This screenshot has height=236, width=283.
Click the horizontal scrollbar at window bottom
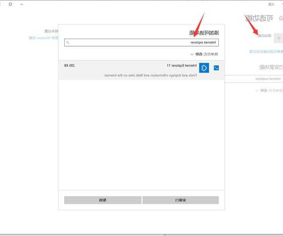(x=141, y=234)
